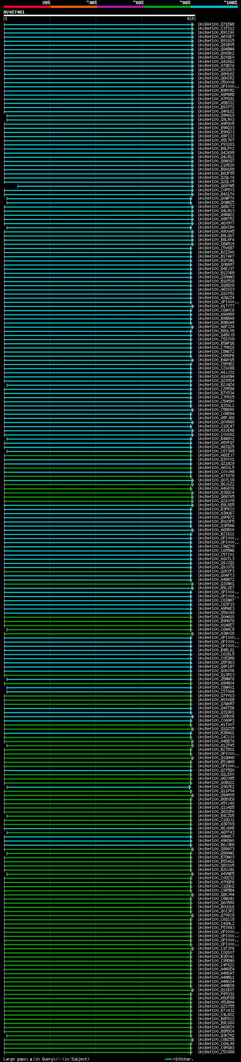Screen dimensions: 241x1062
Task: Select the UniRef100_B6J6H8 label
Action: [216, 828]
